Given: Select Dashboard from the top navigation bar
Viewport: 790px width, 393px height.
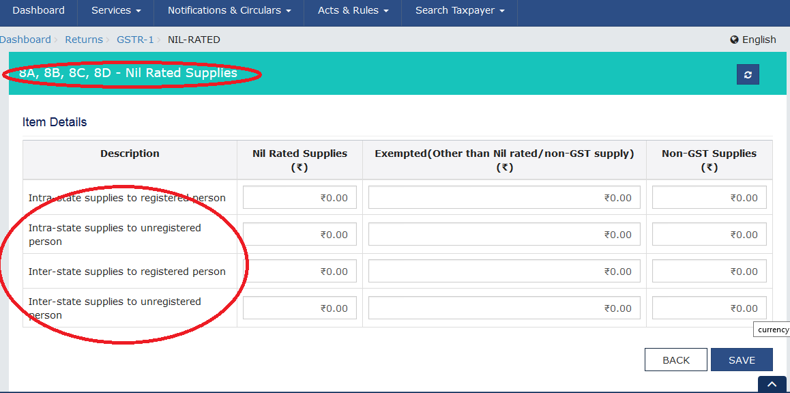Looking at the screenshot, I should click(38, 10).
